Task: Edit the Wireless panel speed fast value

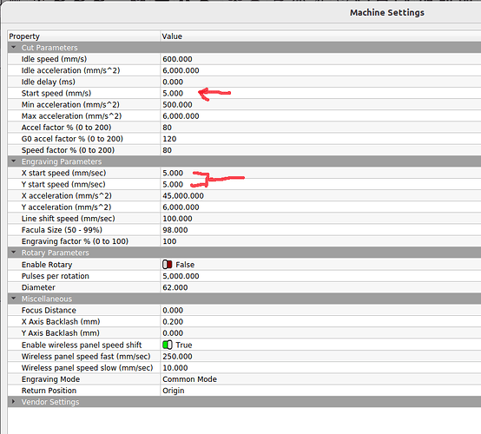Action: 320,357
